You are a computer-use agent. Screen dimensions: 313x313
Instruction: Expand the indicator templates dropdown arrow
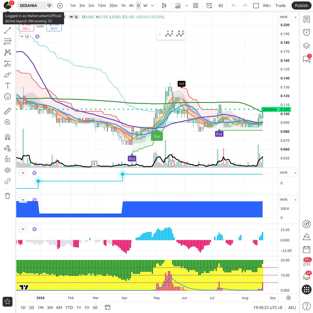(x=187, y=6)
